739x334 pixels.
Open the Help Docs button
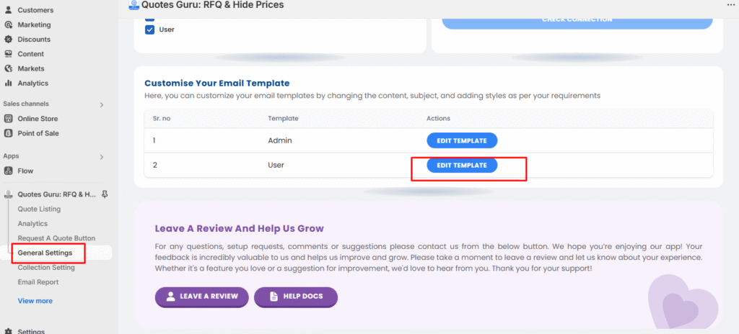pyautogui.click(x=295, y=297)
